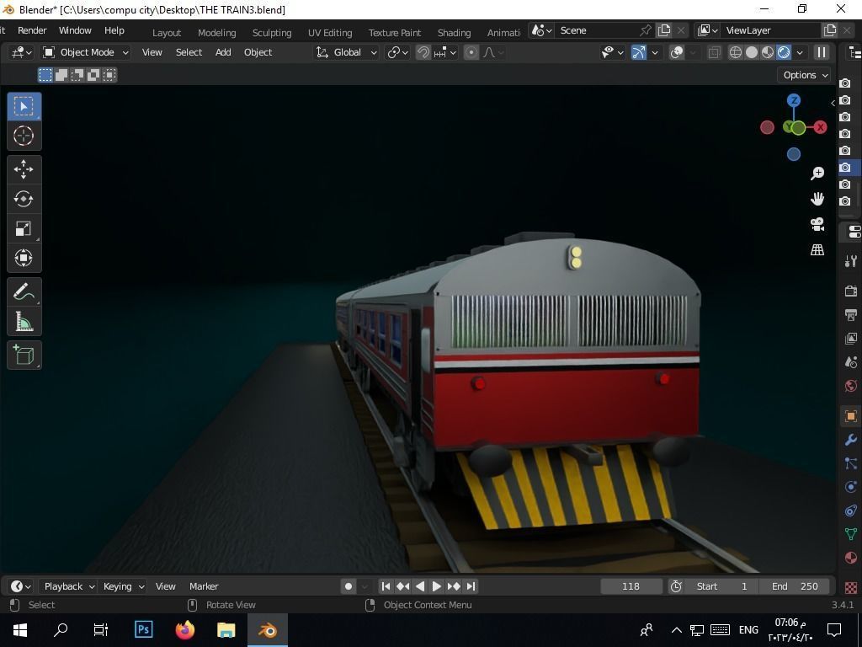Open the Keying popover
Viewport: 862px width, 647px height.
pos(123,586)
